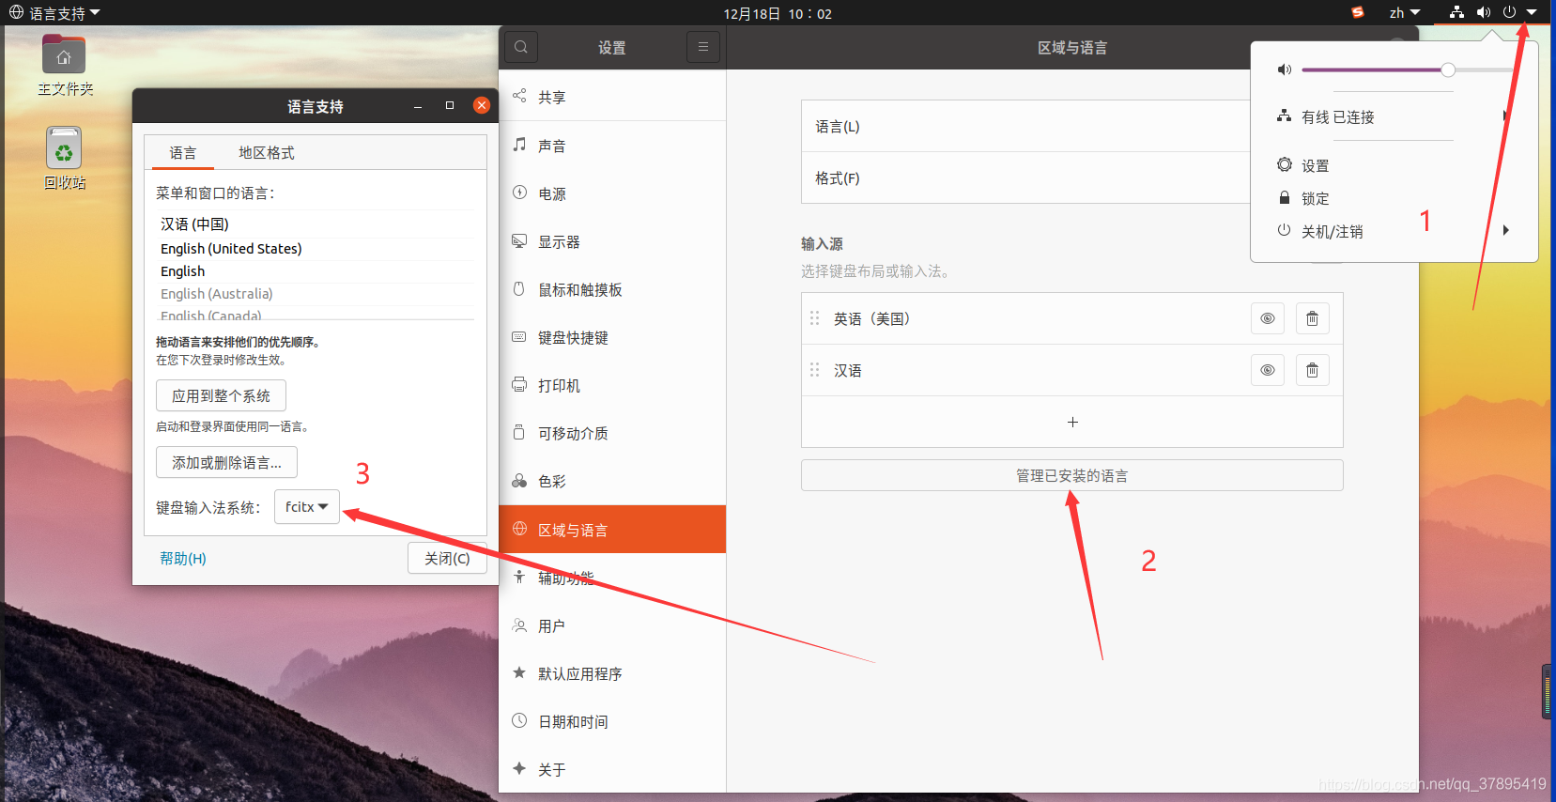Preview the 汉语 keyboard layout
The width and height of the screenshot is (1556, 802).
click(1267, 370)
